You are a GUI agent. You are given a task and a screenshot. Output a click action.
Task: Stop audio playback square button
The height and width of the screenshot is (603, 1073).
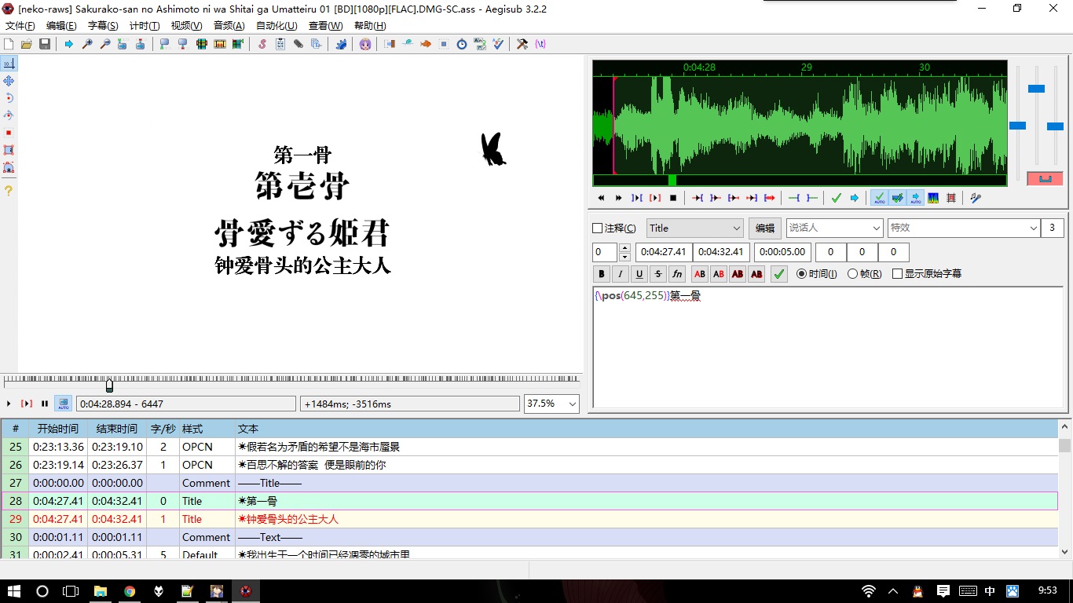(x=673, y=198)
